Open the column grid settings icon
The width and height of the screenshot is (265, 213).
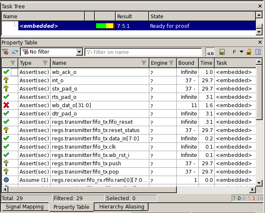pyautogui.click(x=258, y=52)
